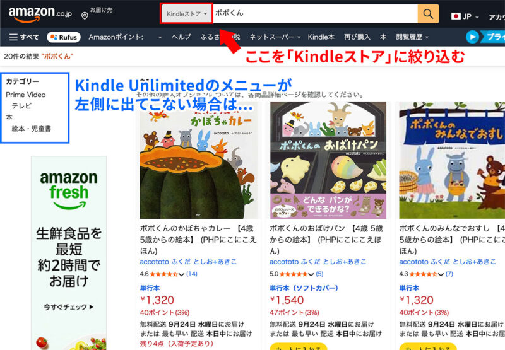Screen dimensions: 505x350
Task: Click the Japan flag JP language selector
Action: 465,16
